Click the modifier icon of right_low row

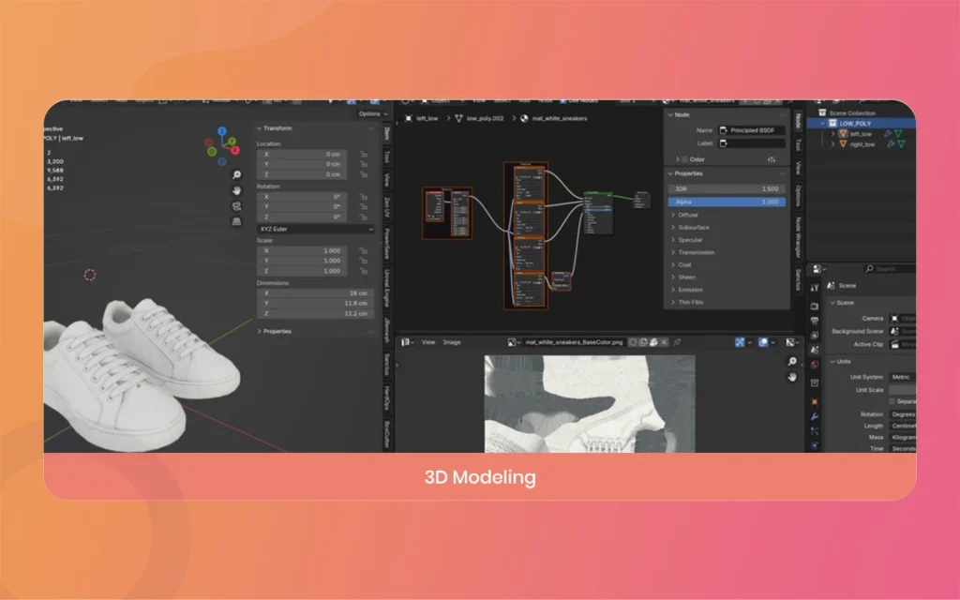pos(891,143)
